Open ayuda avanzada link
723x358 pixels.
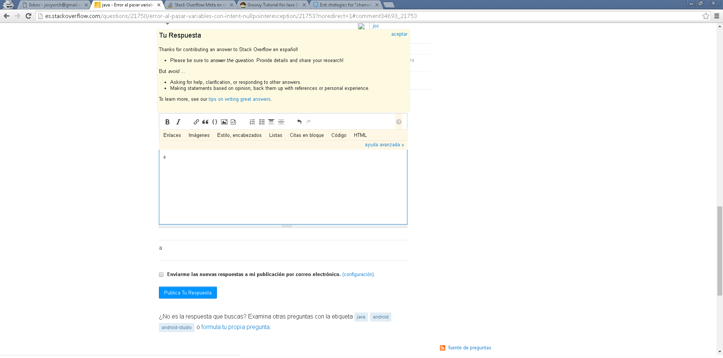click(x=384, y=145)
